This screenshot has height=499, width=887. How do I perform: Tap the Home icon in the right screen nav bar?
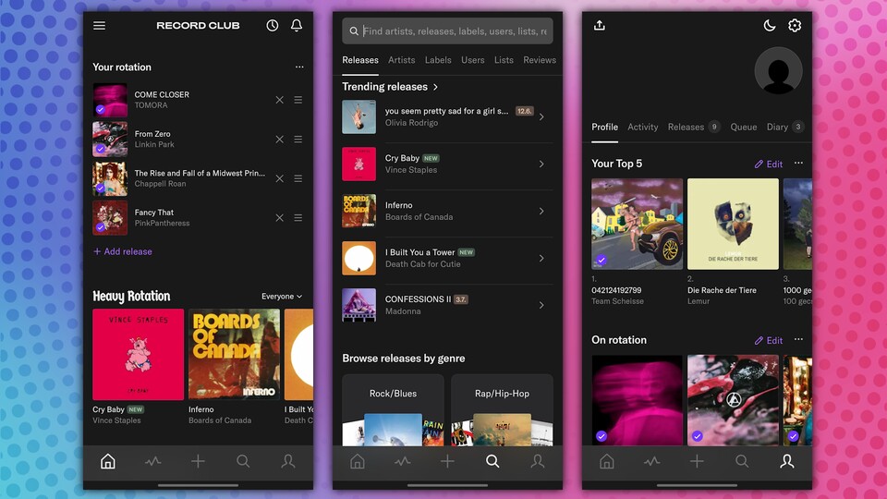(606, 462)
